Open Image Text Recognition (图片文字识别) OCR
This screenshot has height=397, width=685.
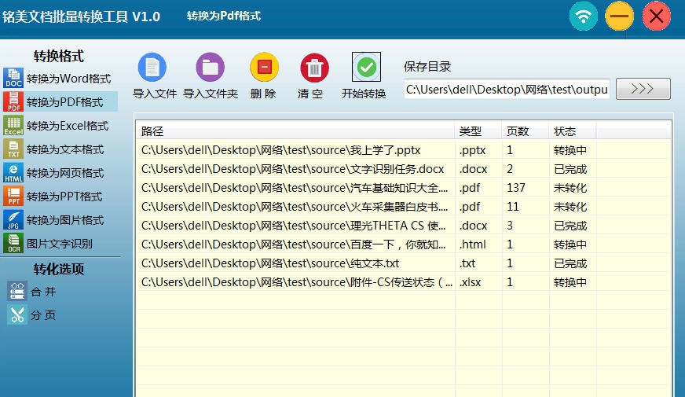click(x=60, y=244)
